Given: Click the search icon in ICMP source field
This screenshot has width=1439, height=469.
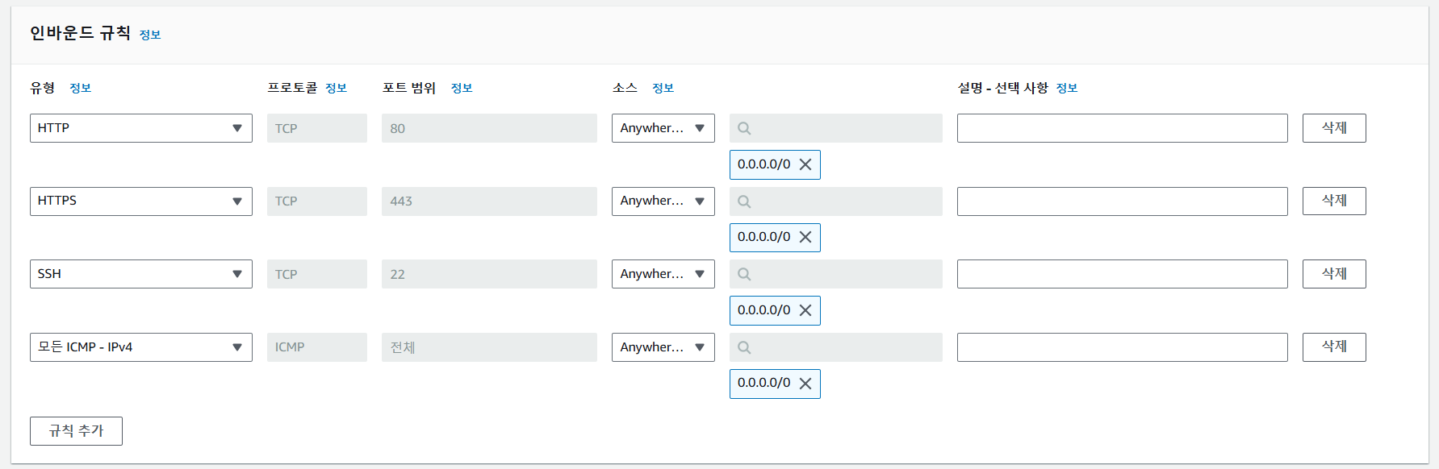Looking at the screenshot, I should coord(744,347).
